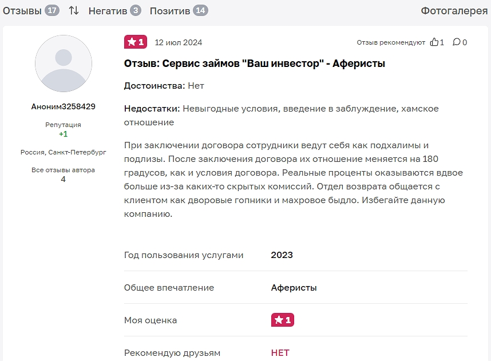
Task: Switch to the Отзывы tab
Action: [22, 10]
